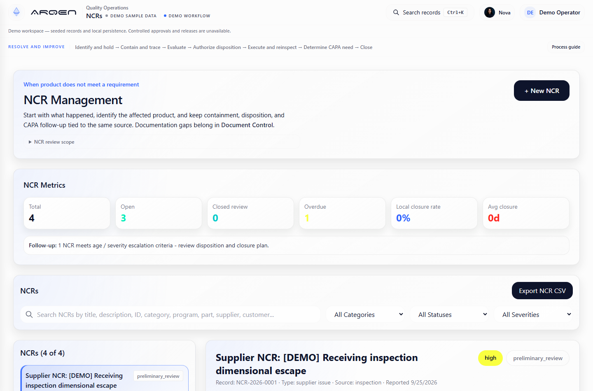Viewport: 593px width, 391px height.
Task: Select the Supplier NCR receiving inspection list card
Action: pyautogui.click(x=105, y=379)
